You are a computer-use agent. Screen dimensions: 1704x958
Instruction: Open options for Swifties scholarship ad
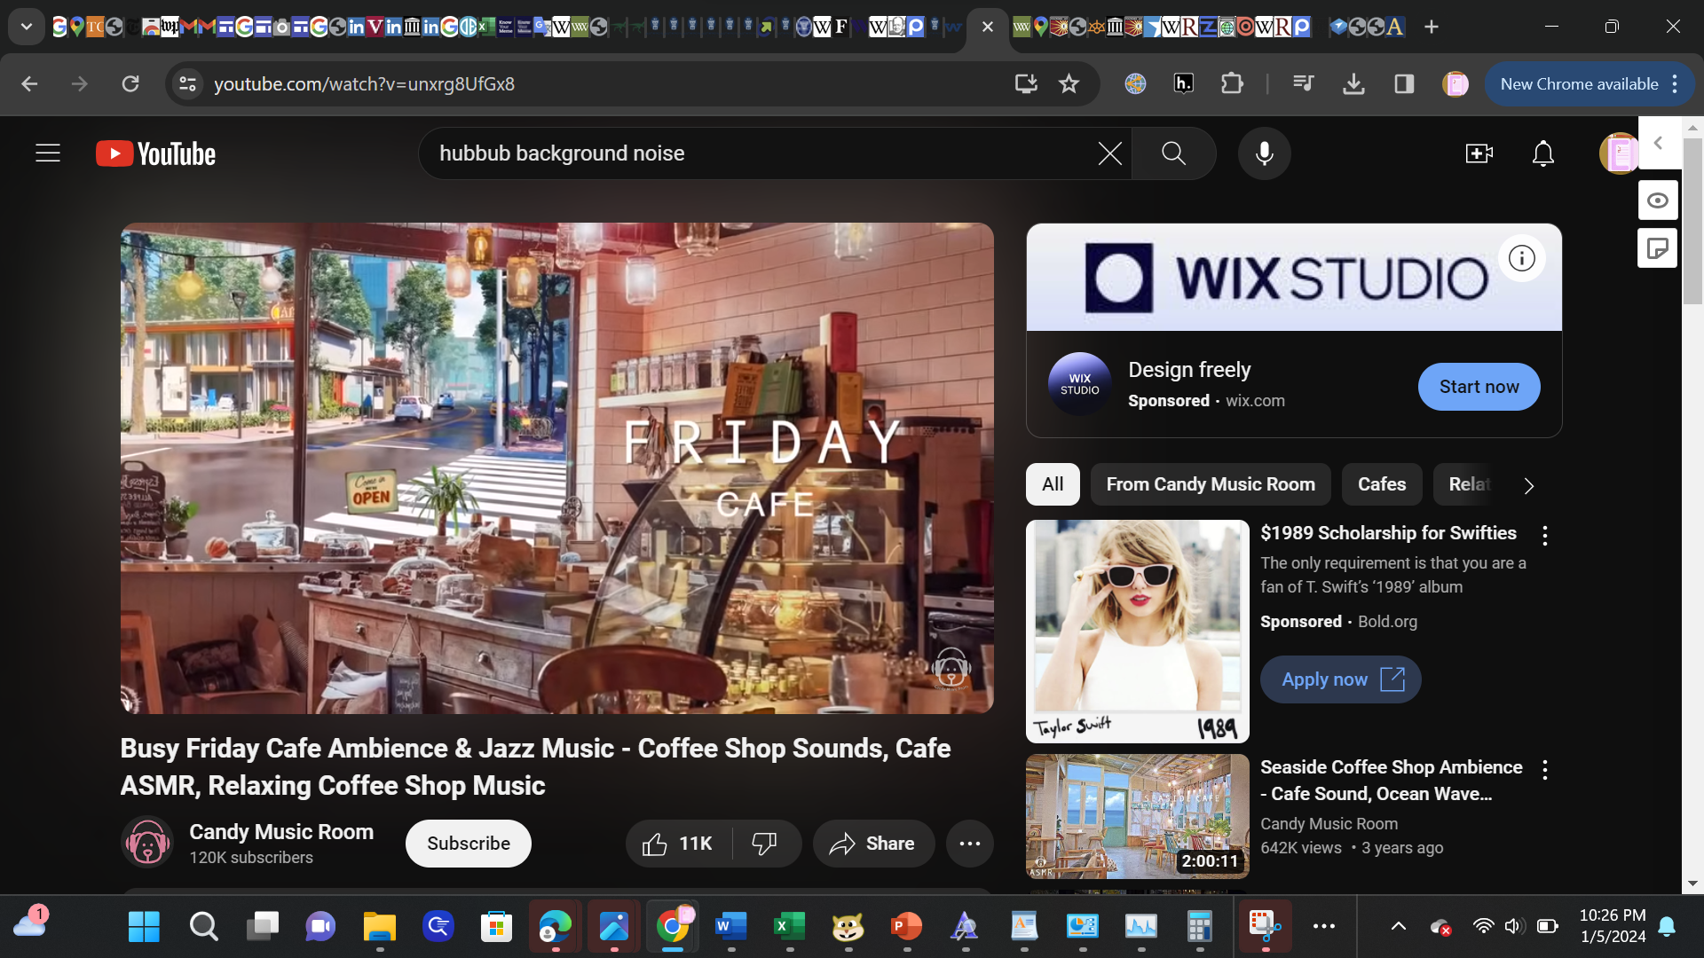pos(1545,536)
